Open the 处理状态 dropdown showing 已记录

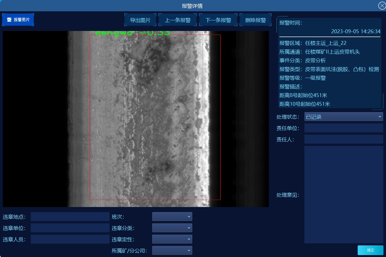[344, 117]
